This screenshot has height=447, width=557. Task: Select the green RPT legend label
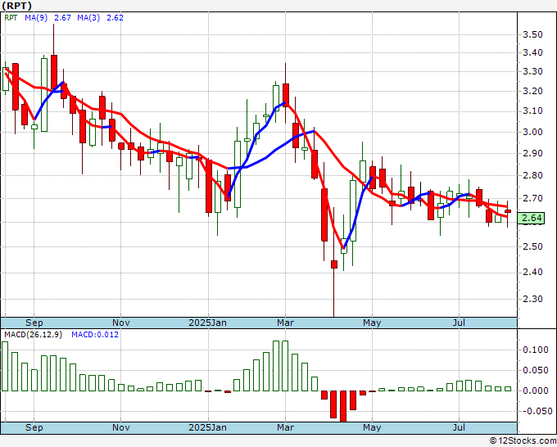(x=11, y=18)
